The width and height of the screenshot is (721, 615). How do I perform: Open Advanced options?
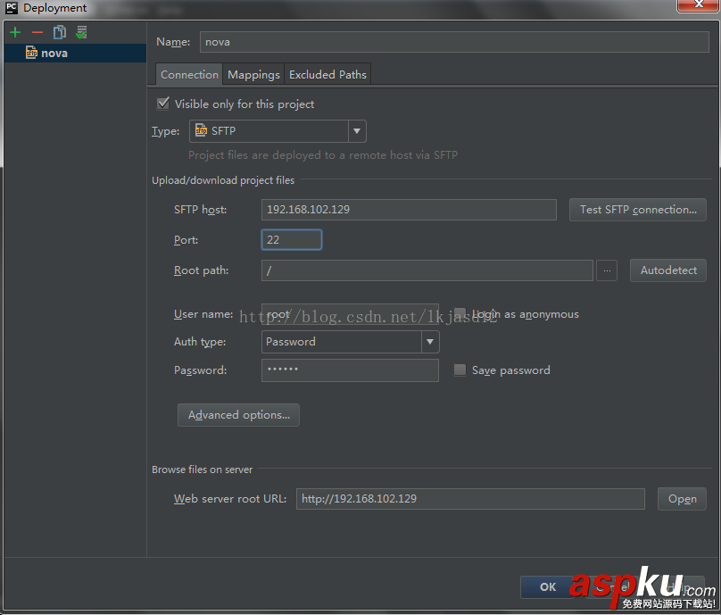(x=238, y=415)
